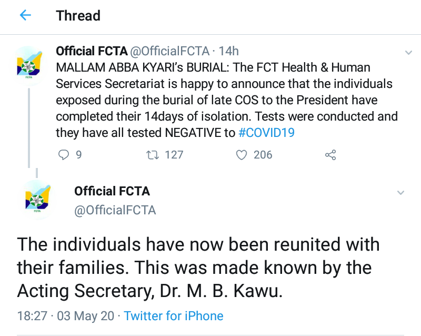This screenshot has height=336, width=421.
Task: Click the retweet icon
Action: click(153, 155)
